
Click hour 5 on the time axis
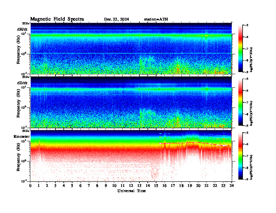[72, 186]
